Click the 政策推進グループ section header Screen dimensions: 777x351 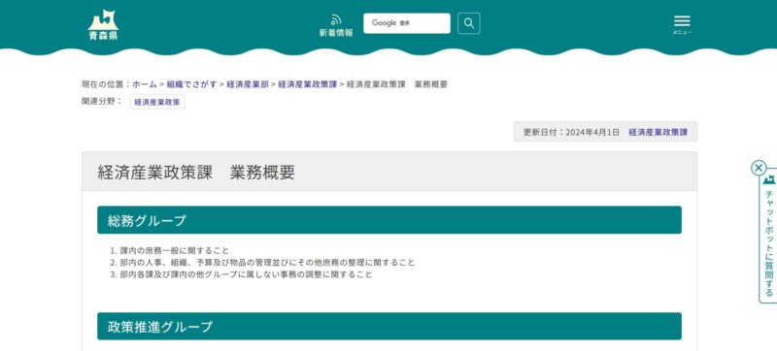[389, 327]
